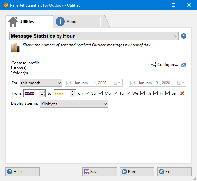Click the red X to remove time filter
Image resolution: width=197 pixels, height=181 pixels.
click(x=182, y=93)
